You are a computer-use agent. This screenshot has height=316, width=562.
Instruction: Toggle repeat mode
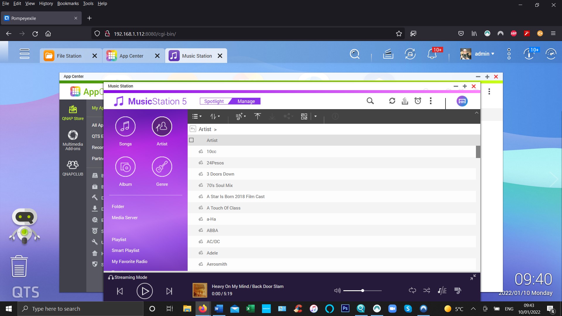(412, 291)
